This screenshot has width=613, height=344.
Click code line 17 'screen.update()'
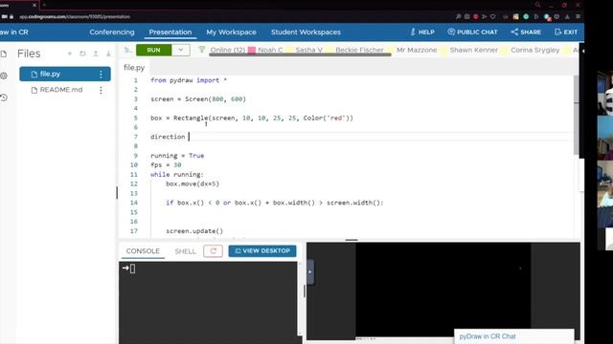tap(194, 231)
